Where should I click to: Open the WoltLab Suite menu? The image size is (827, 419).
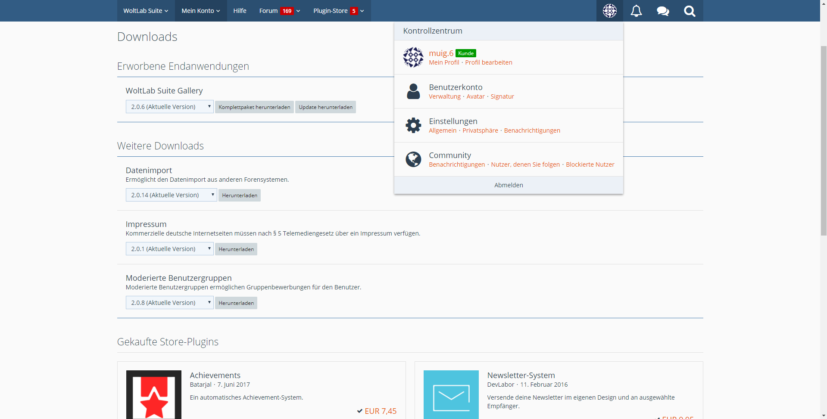pyautogui.click(x=146, y=11)
